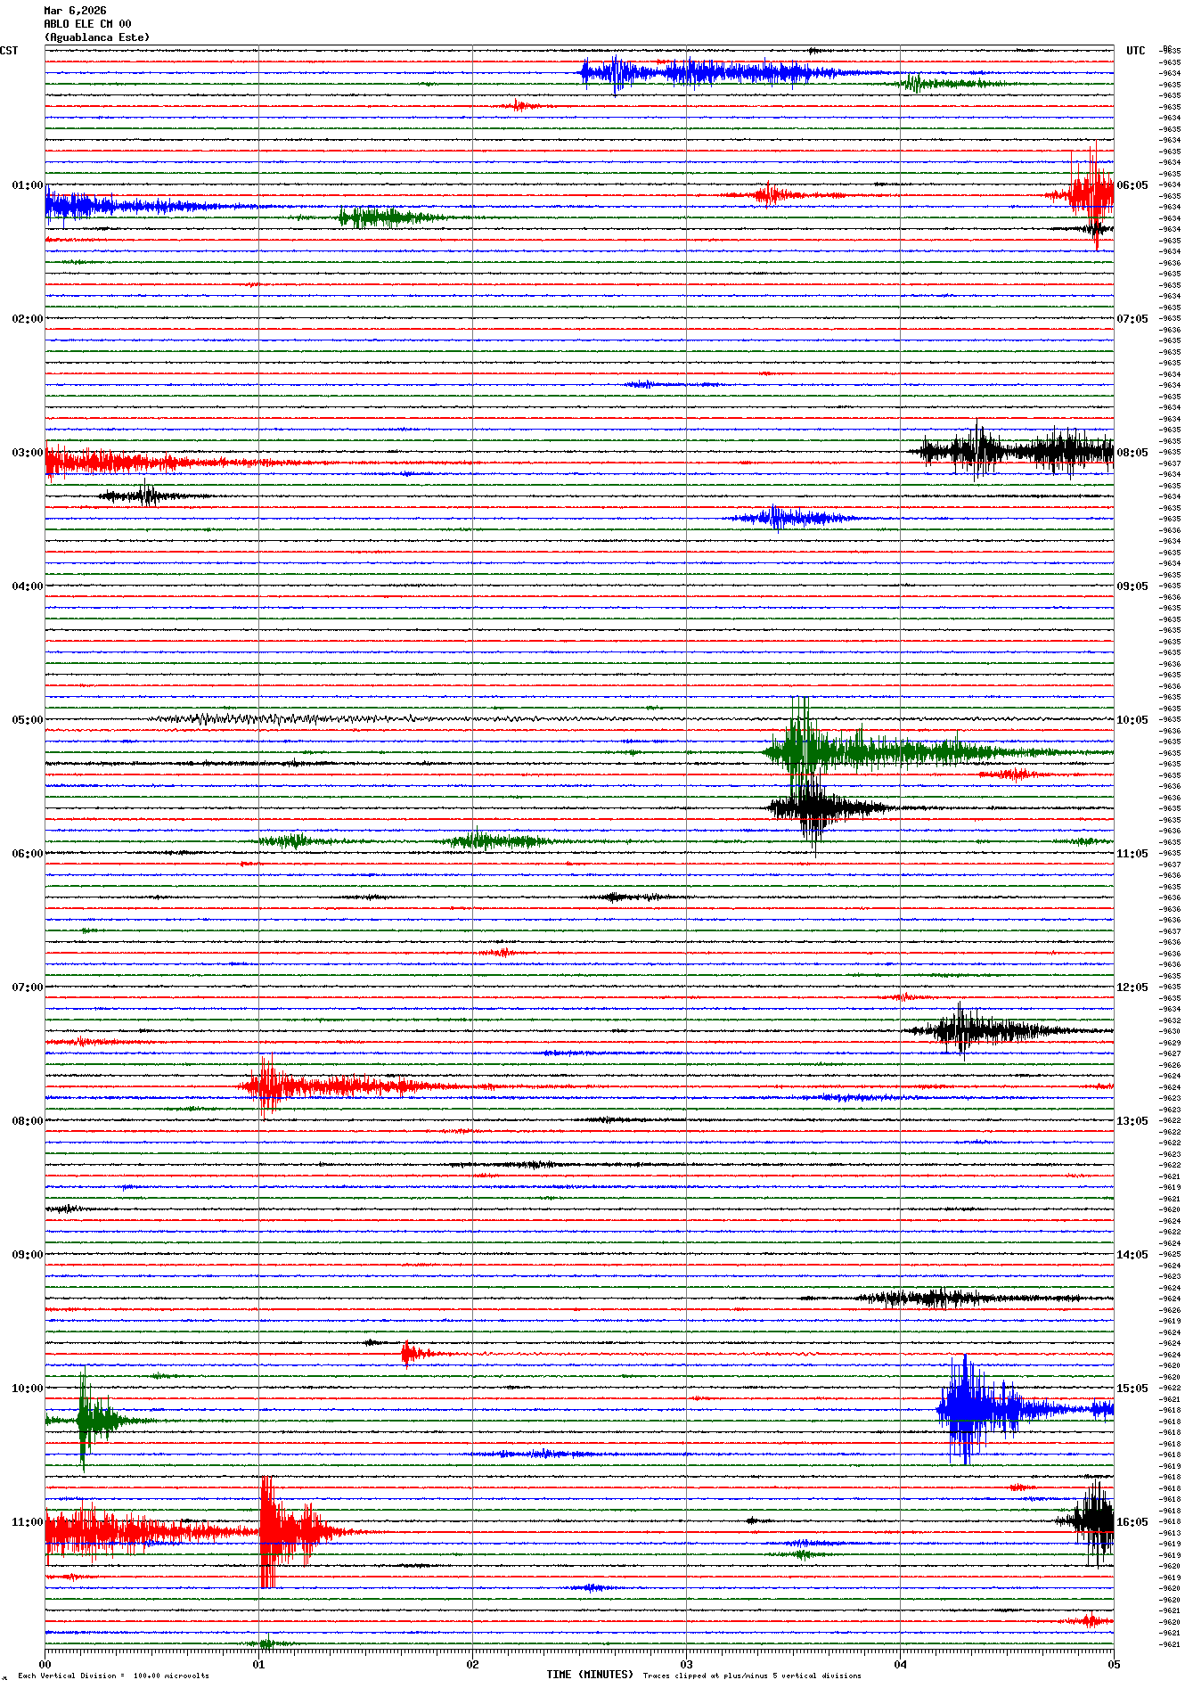This screenshot has height=1688, width=1185.
Task: Click the large green seismic burst near 10:05 UTC
Action: [802, 752]
